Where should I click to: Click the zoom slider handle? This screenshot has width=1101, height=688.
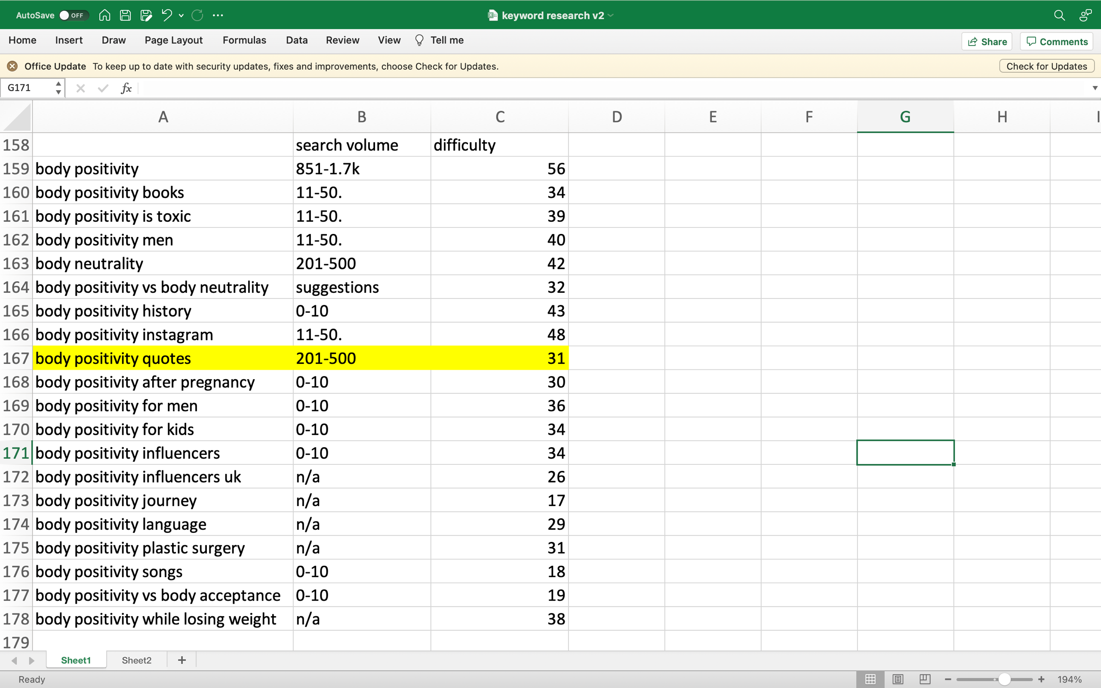coord(1005,679)
